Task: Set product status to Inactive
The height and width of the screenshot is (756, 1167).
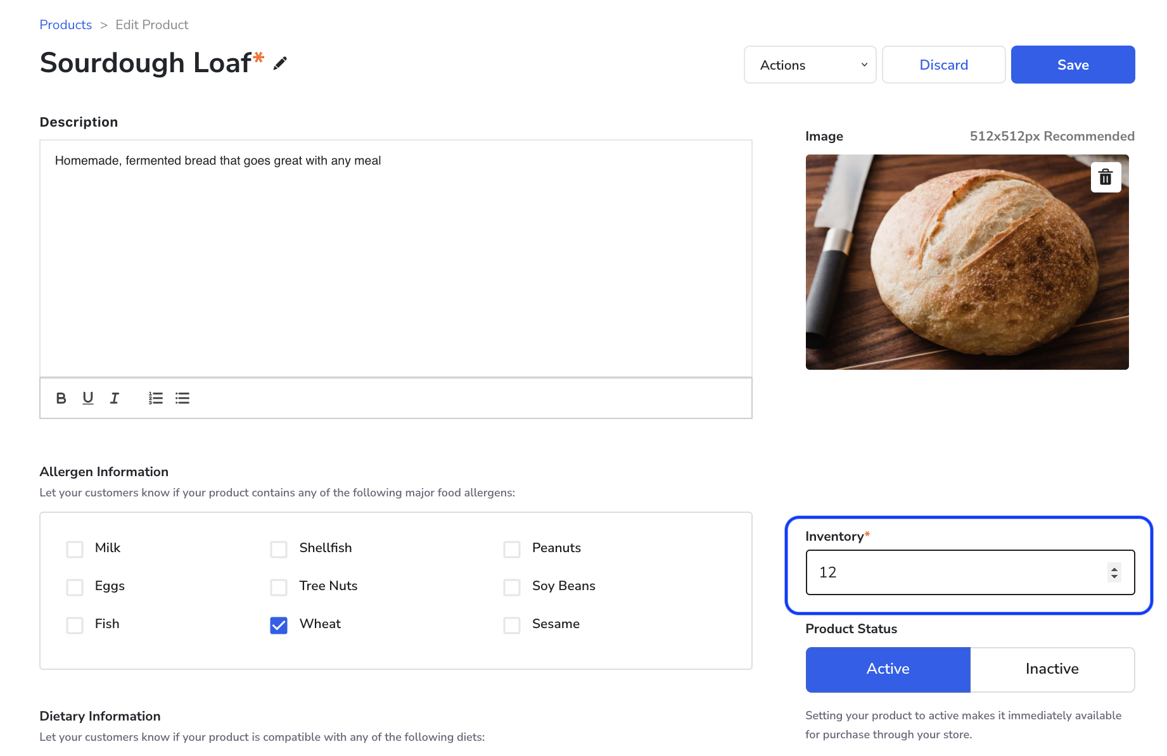Action: pos(1052,669)
